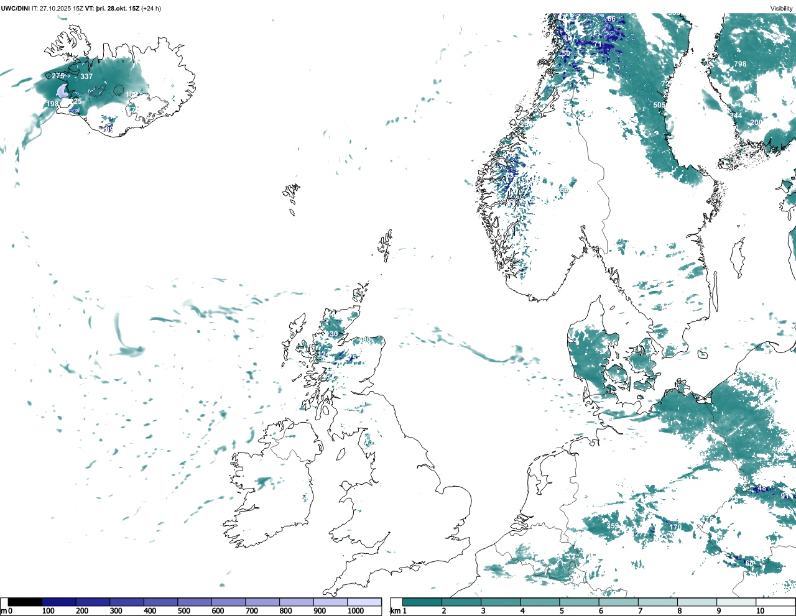Viewport: 796px width, 616px height.
Task: Click the 5–6 km teal legend swatch
Action: click(x=580, y=602)
